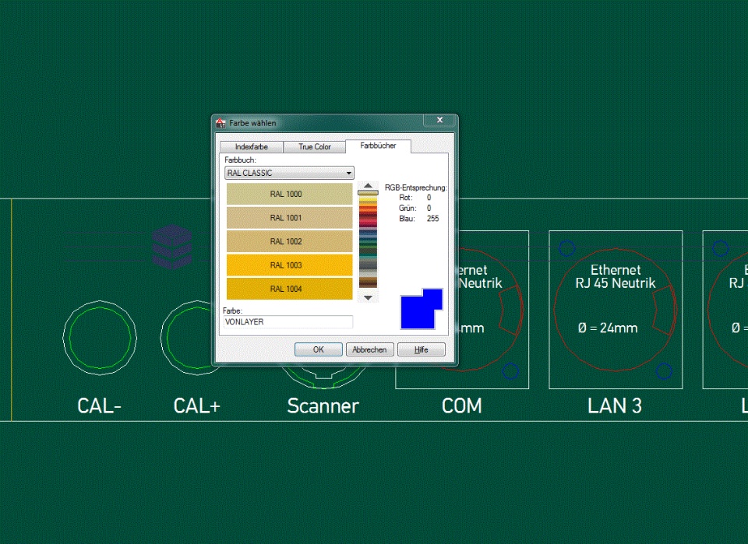The height and width of the screenshot is (544, 748).
Task: Click the LAN 3 label in drawing
Action: pyautogui.click(x=615, y=406)
